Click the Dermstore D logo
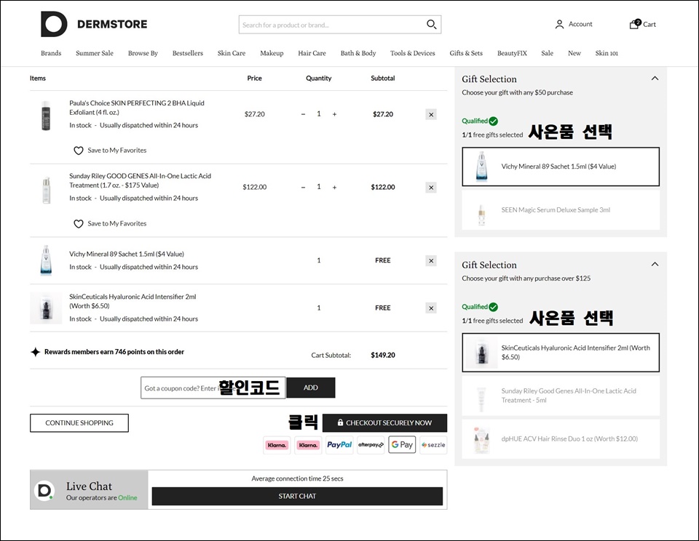Screen dimensions: 699x541 point(54,24)
